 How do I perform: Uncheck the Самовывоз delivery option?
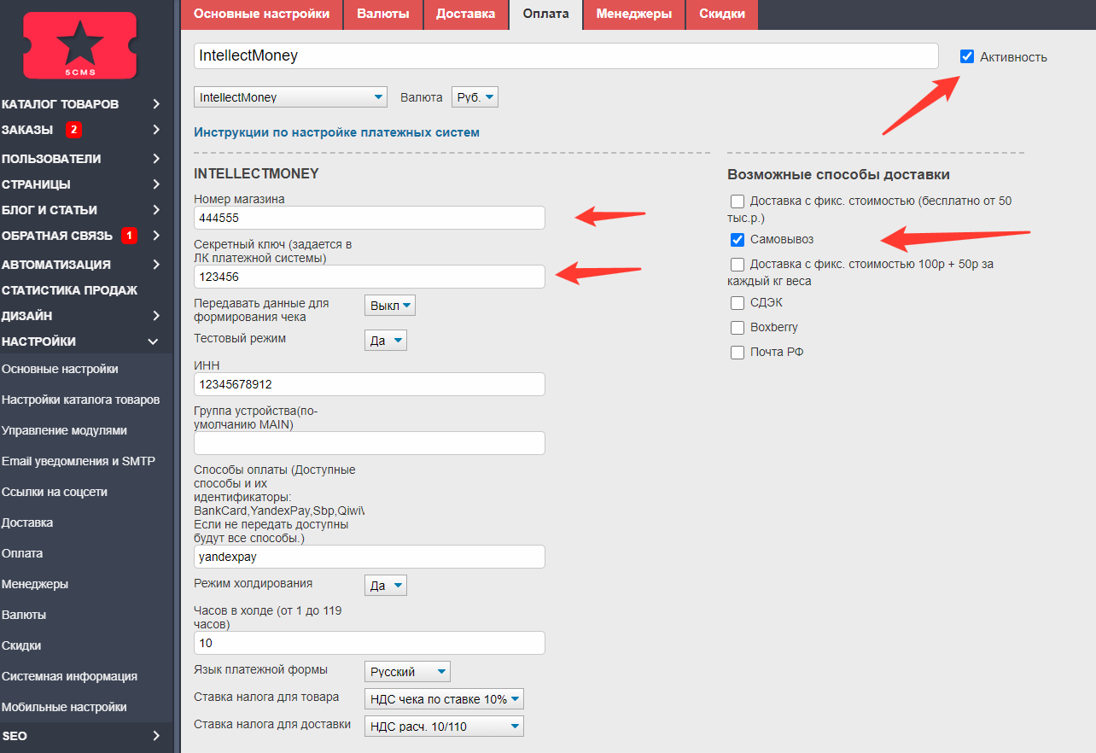coord(737,239)
